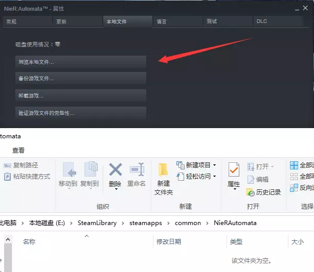Click the 属性 checkmark icon

(234, 169)
